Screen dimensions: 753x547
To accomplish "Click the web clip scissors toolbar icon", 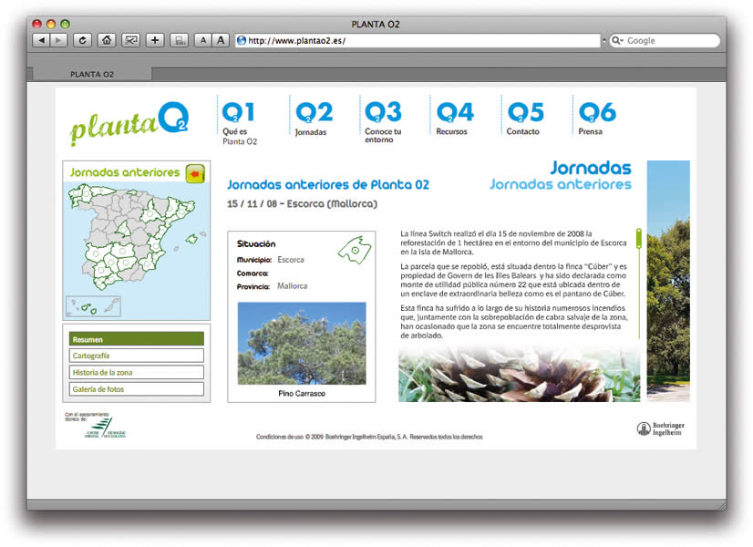I will point(130,40).
